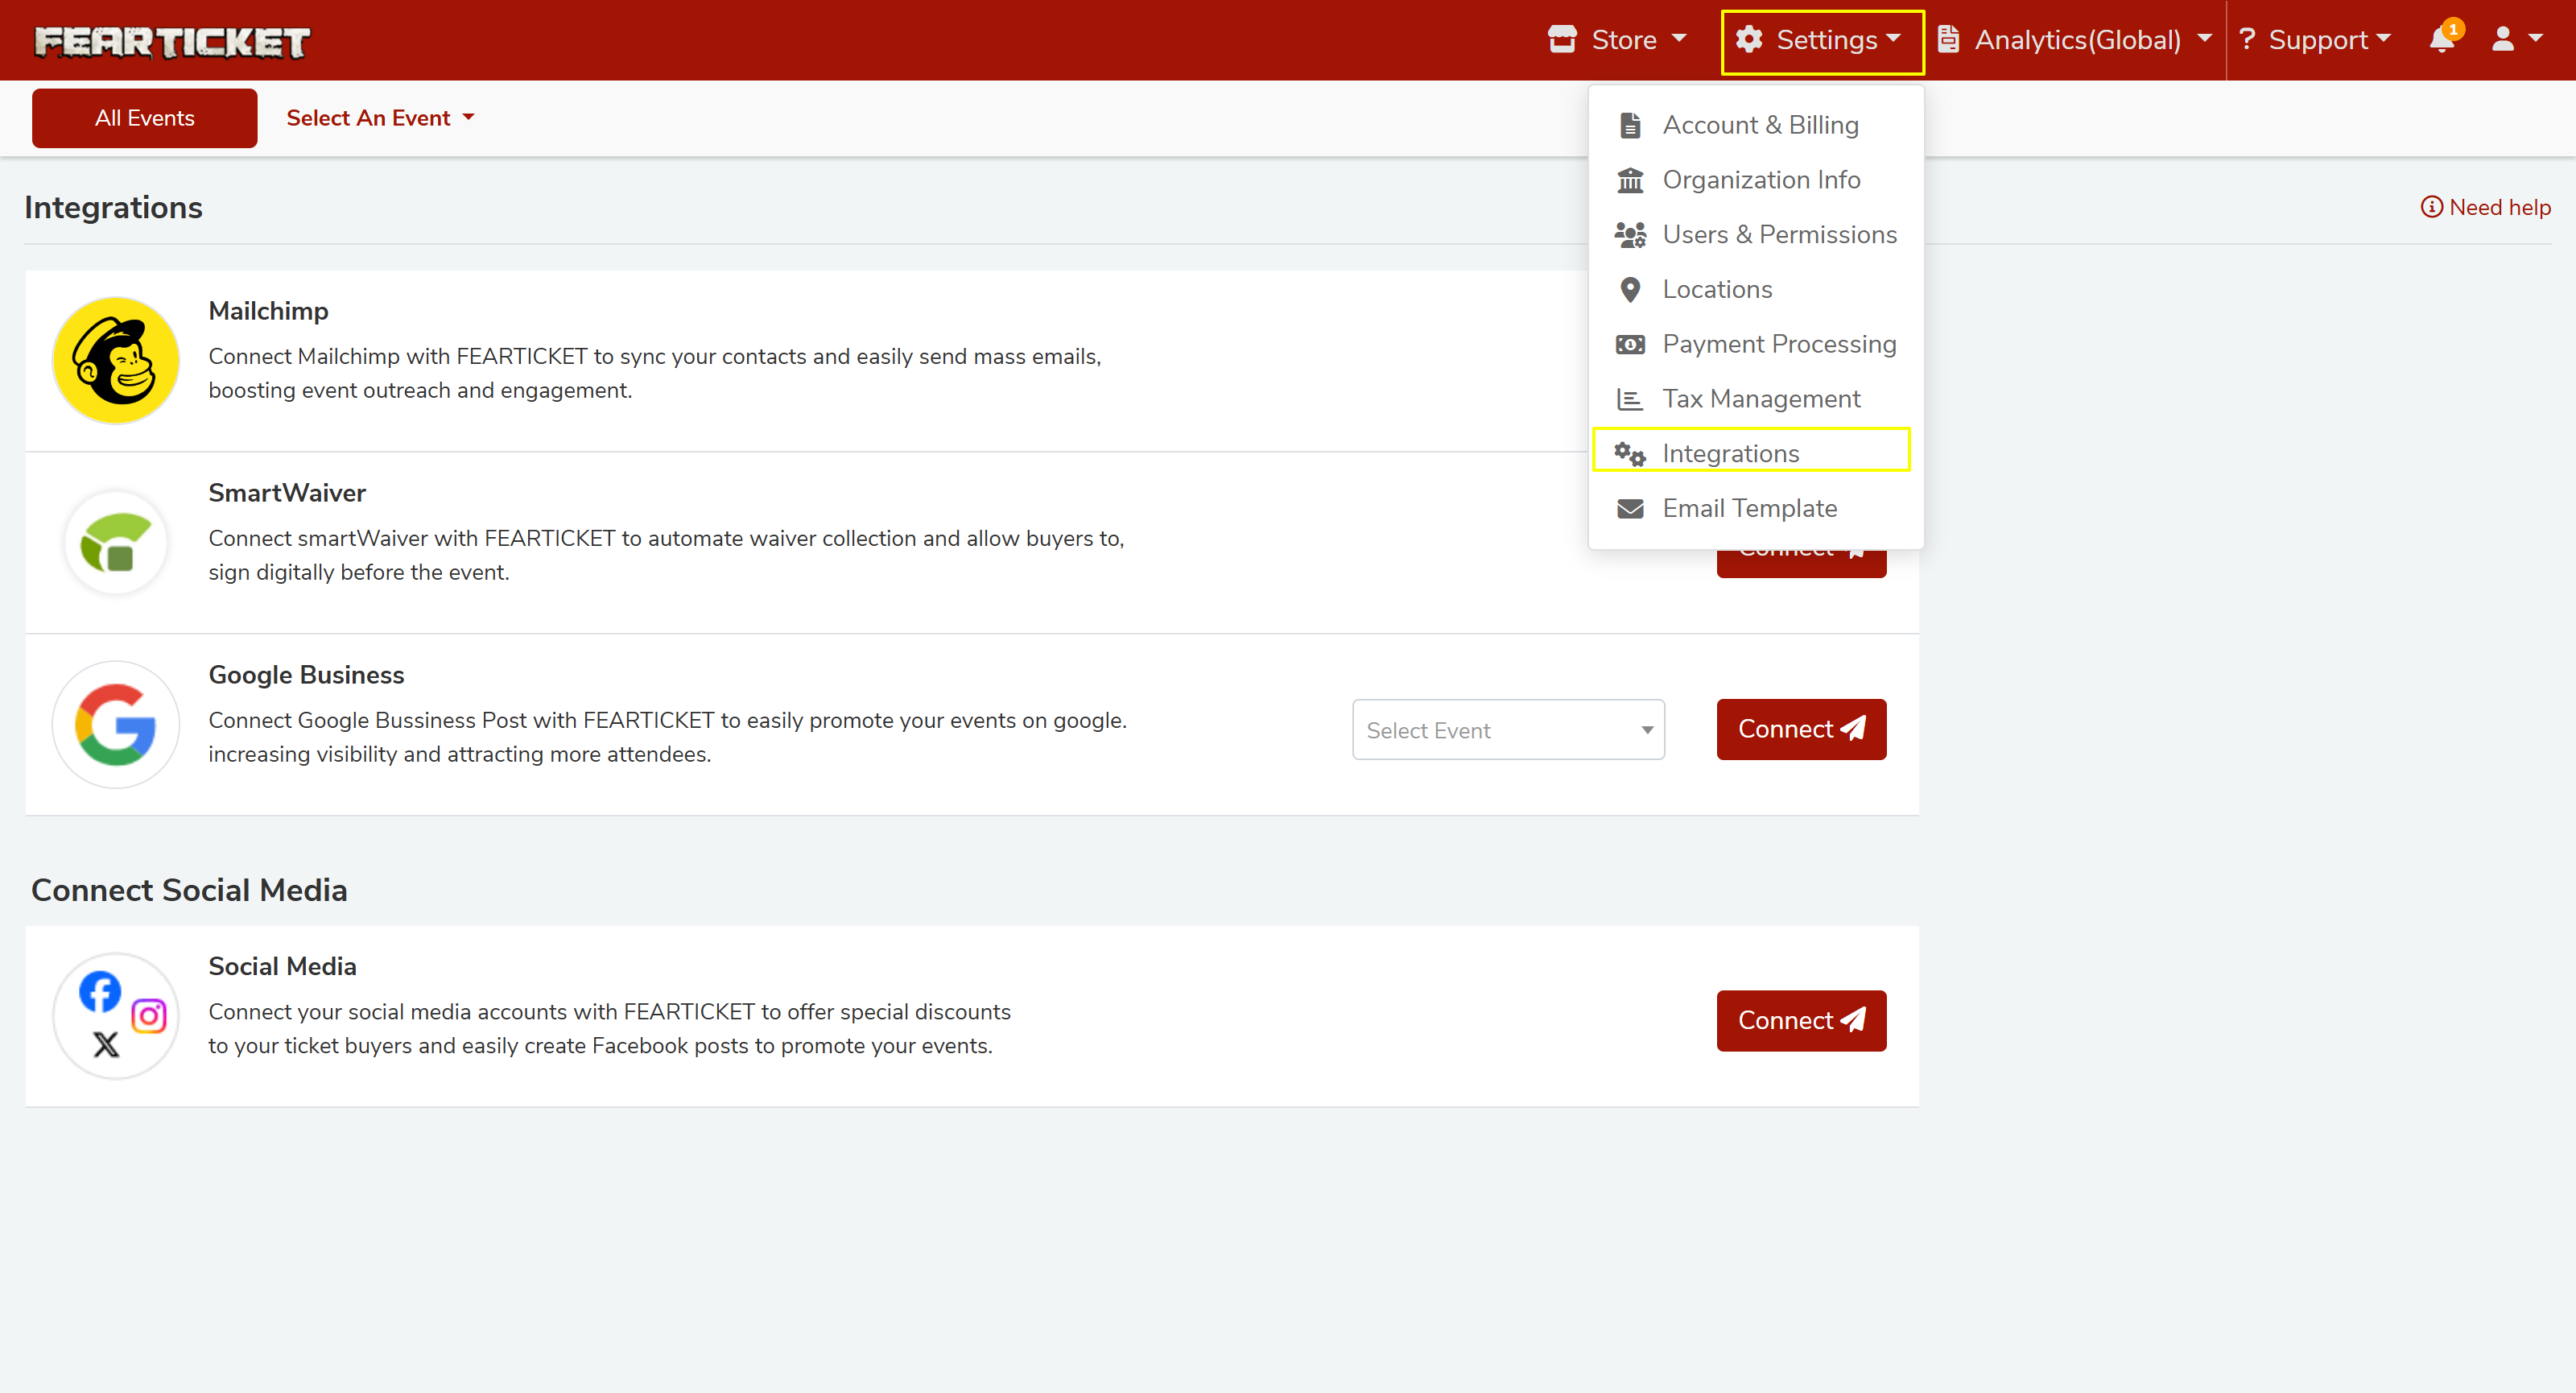This screenshot has height=1393, width=2576.
Task: Expand the Select An Event dropdown
Action: coord(380,118)
